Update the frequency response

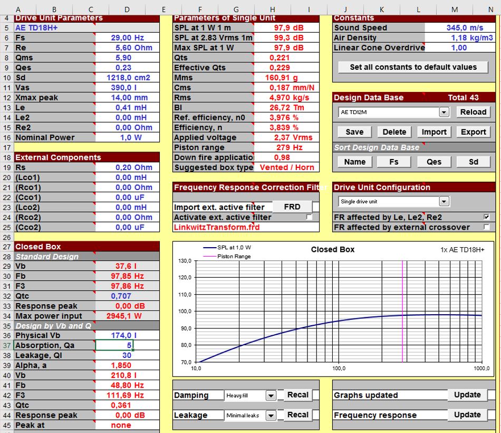[468, 415]
